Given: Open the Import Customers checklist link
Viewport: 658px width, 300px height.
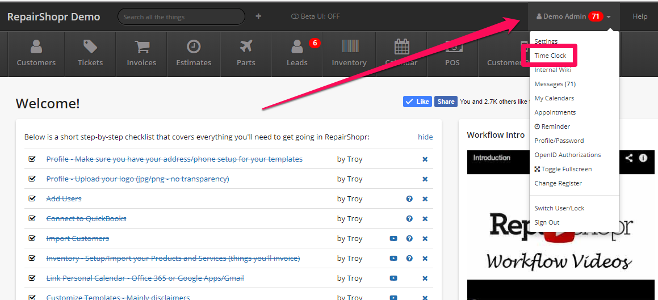Looking at the screenshot, I should coord(78,238).
